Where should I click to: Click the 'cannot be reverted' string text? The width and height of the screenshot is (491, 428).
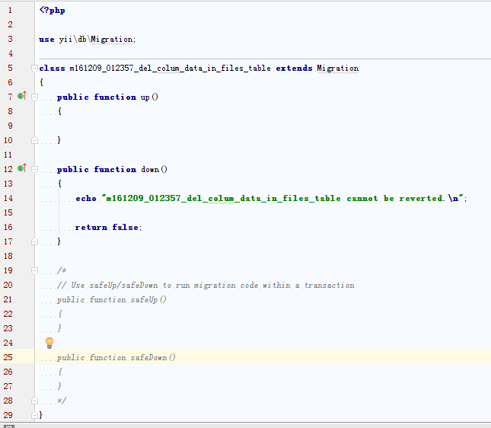tap(395, 199)
